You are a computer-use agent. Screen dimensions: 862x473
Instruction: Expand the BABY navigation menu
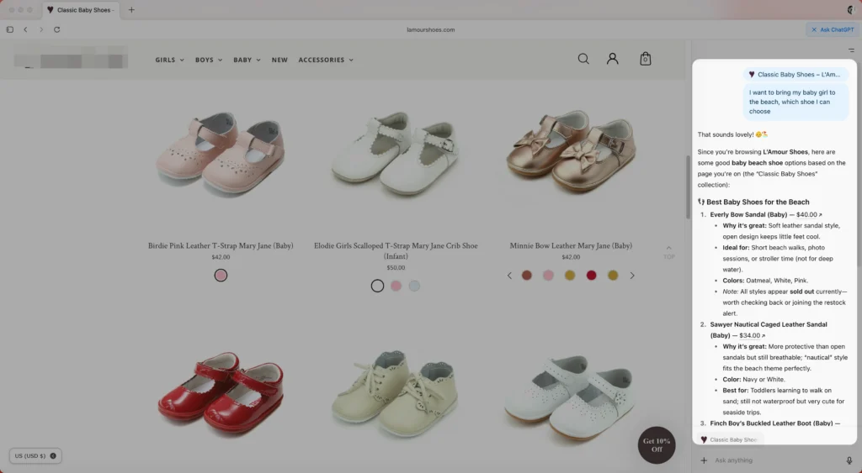247,60
